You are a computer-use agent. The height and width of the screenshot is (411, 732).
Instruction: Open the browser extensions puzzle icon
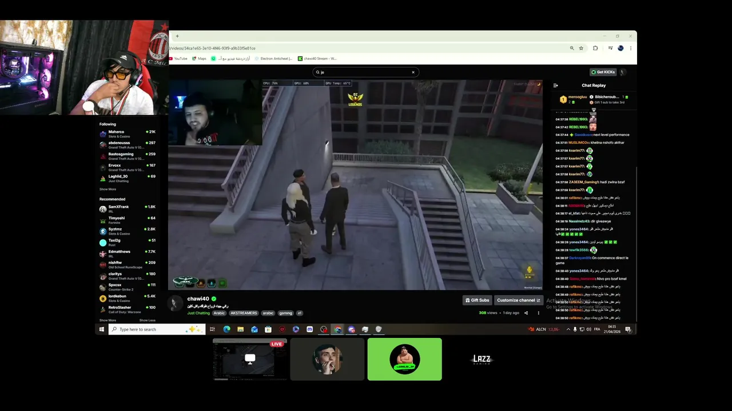(595, 49)
